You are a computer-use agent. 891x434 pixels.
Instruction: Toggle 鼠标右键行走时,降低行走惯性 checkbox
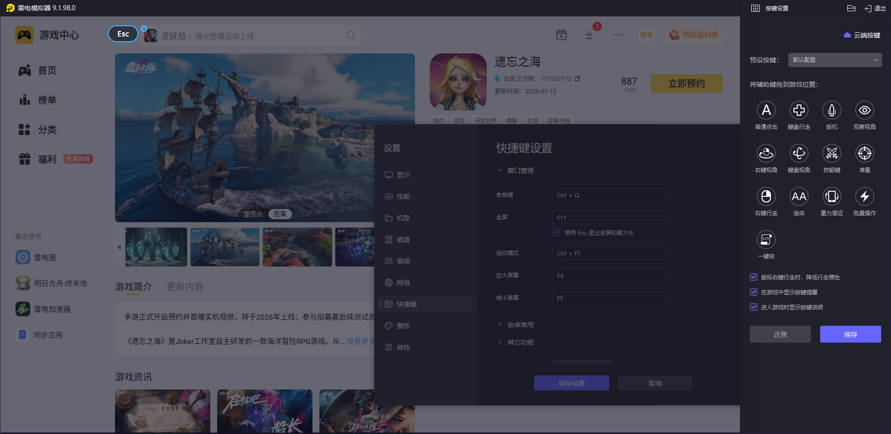pos(754,277)
